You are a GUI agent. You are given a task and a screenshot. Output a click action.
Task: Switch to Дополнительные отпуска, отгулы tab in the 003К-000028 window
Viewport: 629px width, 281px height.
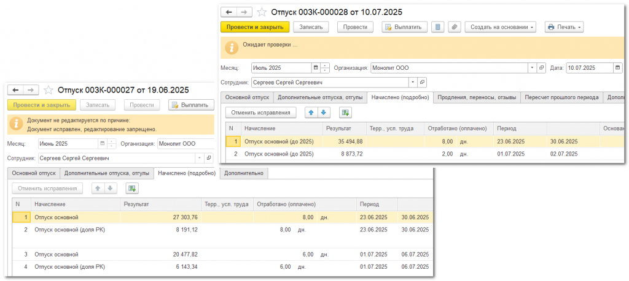[320, 97]
